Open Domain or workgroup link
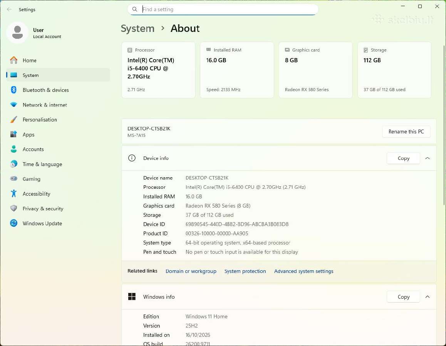 point(191,271)
